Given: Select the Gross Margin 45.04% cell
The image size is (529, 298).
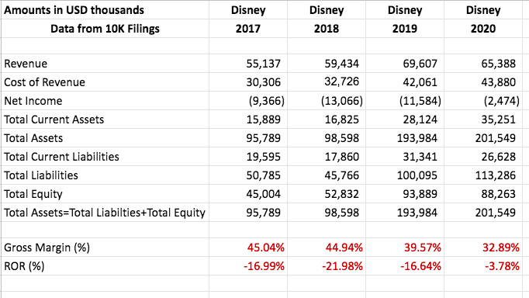Looking at the screenshot, I should point(248,248).
